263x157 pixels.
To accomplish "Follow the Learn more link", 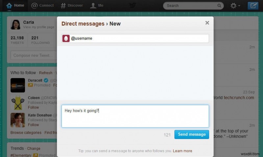I will 182,151.
